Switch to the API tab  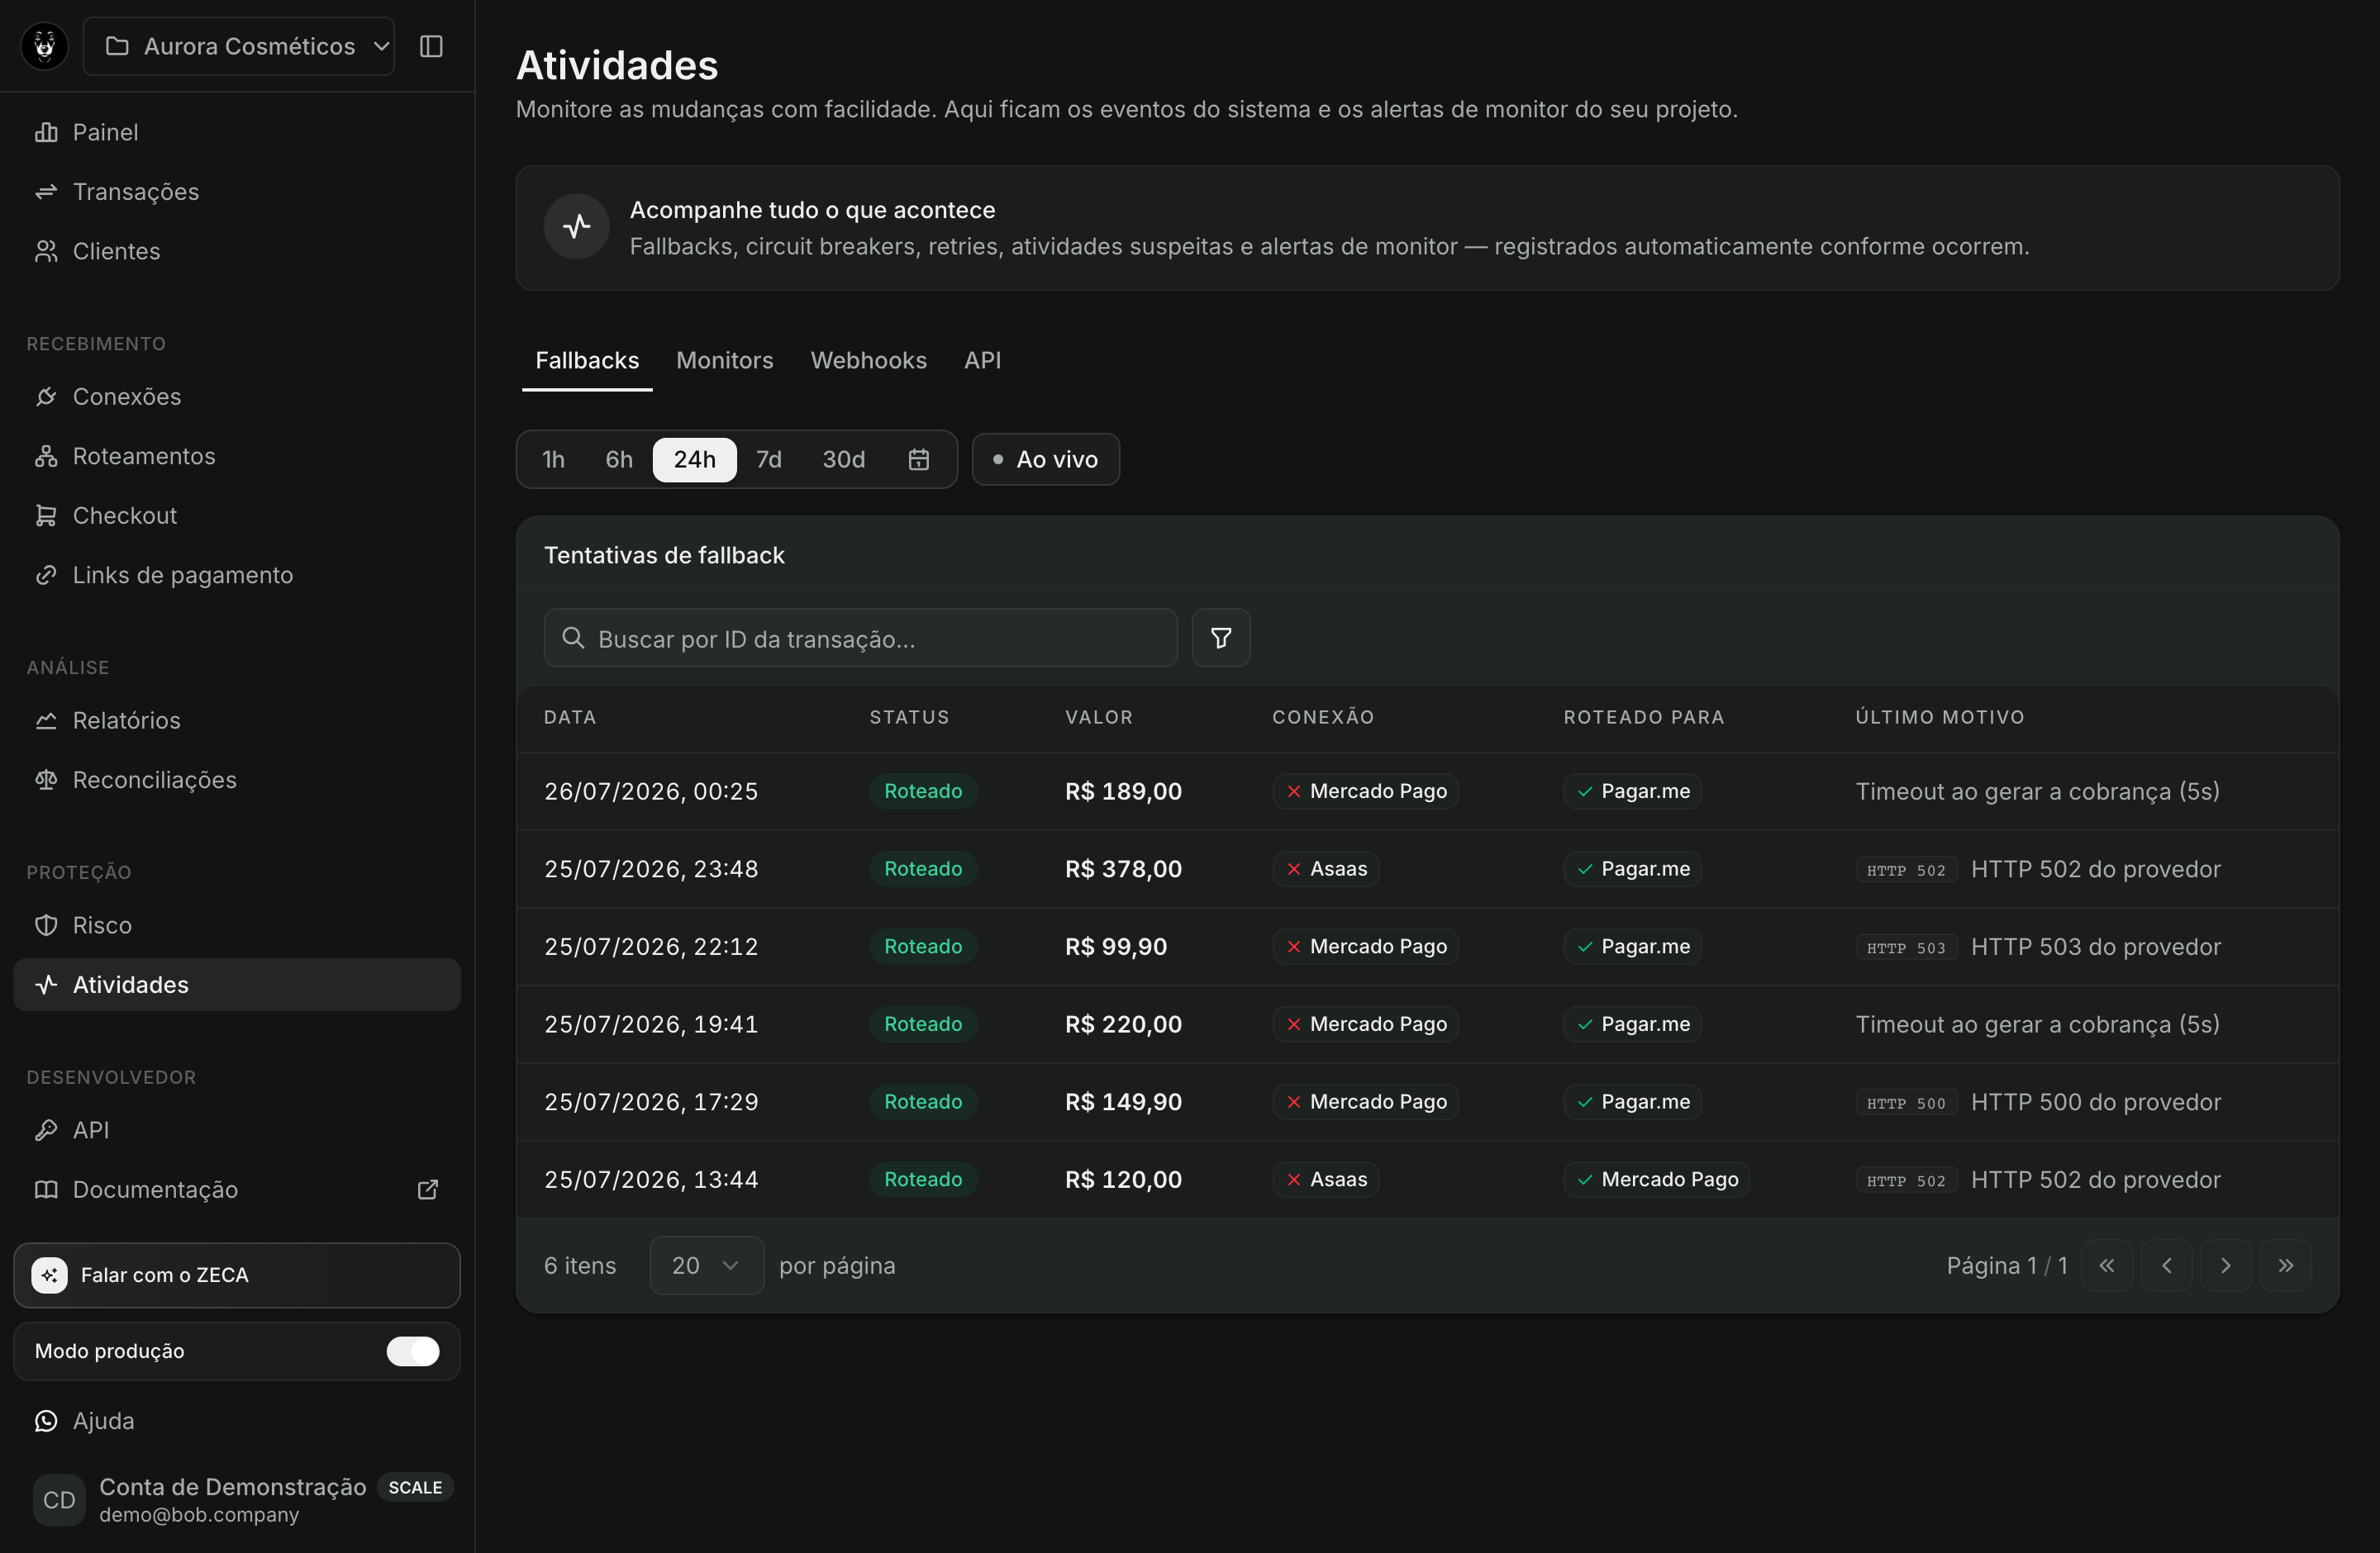[982, 361]
